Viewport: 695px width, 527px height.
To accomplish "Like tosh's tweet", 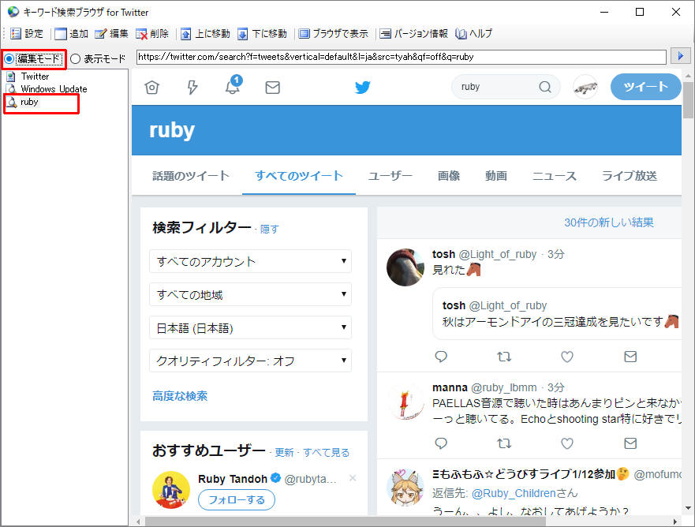I will tap(567, 357).
